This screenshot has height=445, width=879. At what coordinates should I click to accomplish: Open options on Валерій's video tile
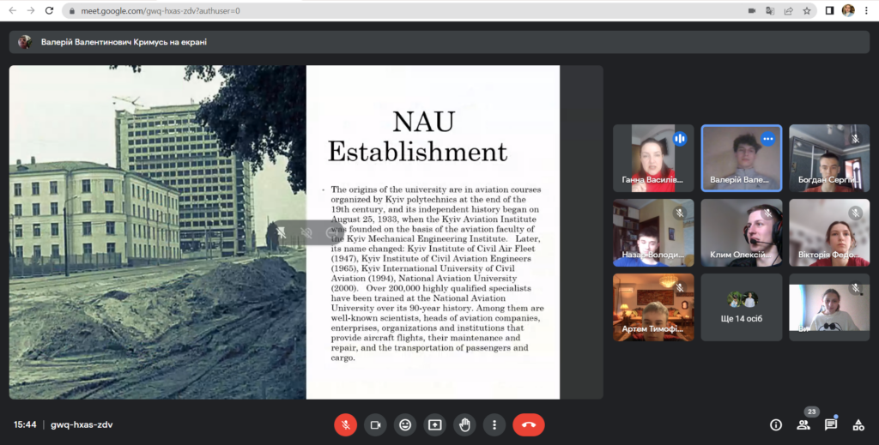point(768,139)
